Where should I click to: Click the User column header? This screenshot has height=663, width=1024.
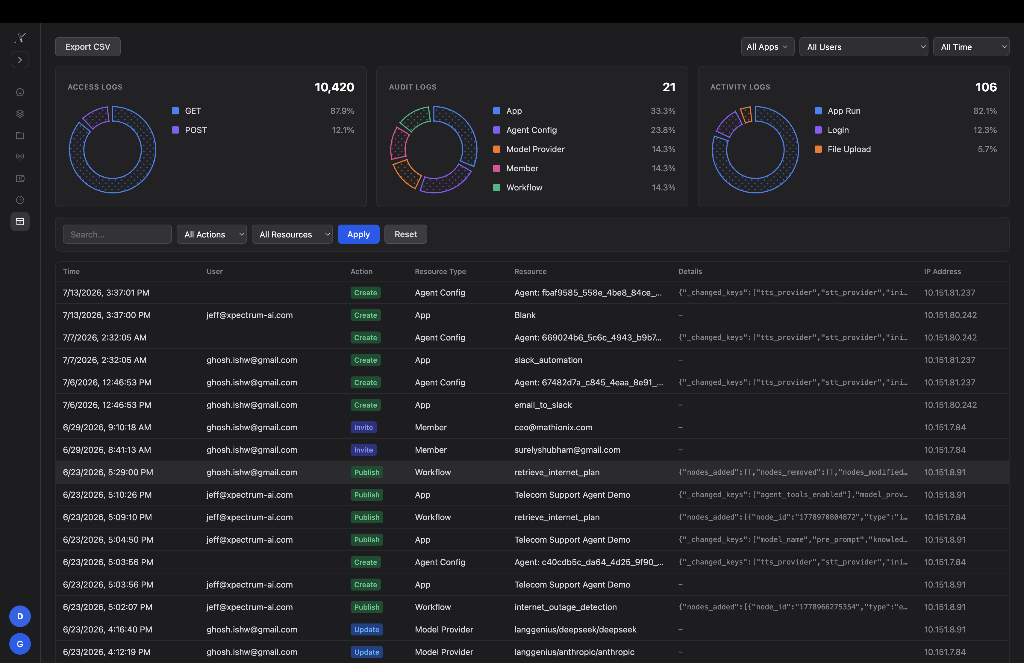click(215, 272)
